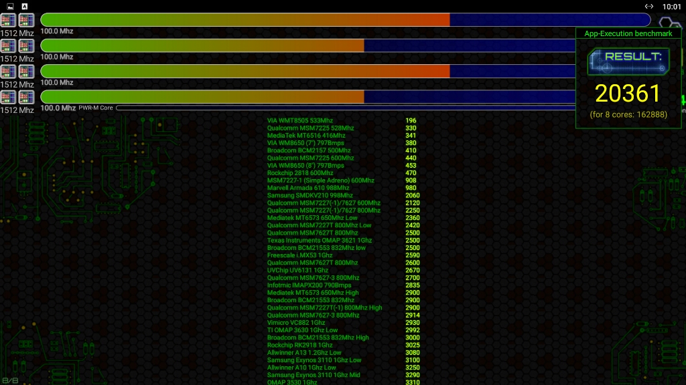This screenshot has height=385, width=686.
Task: Select the 'TI OMAP 3630 1Ghz Low' row
Action: click(344, 330)
